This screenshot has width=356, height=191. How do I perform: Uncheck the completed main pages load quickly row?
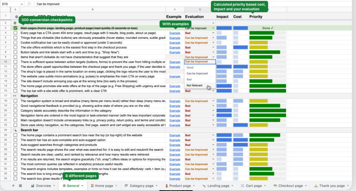[x=15, y=28]
